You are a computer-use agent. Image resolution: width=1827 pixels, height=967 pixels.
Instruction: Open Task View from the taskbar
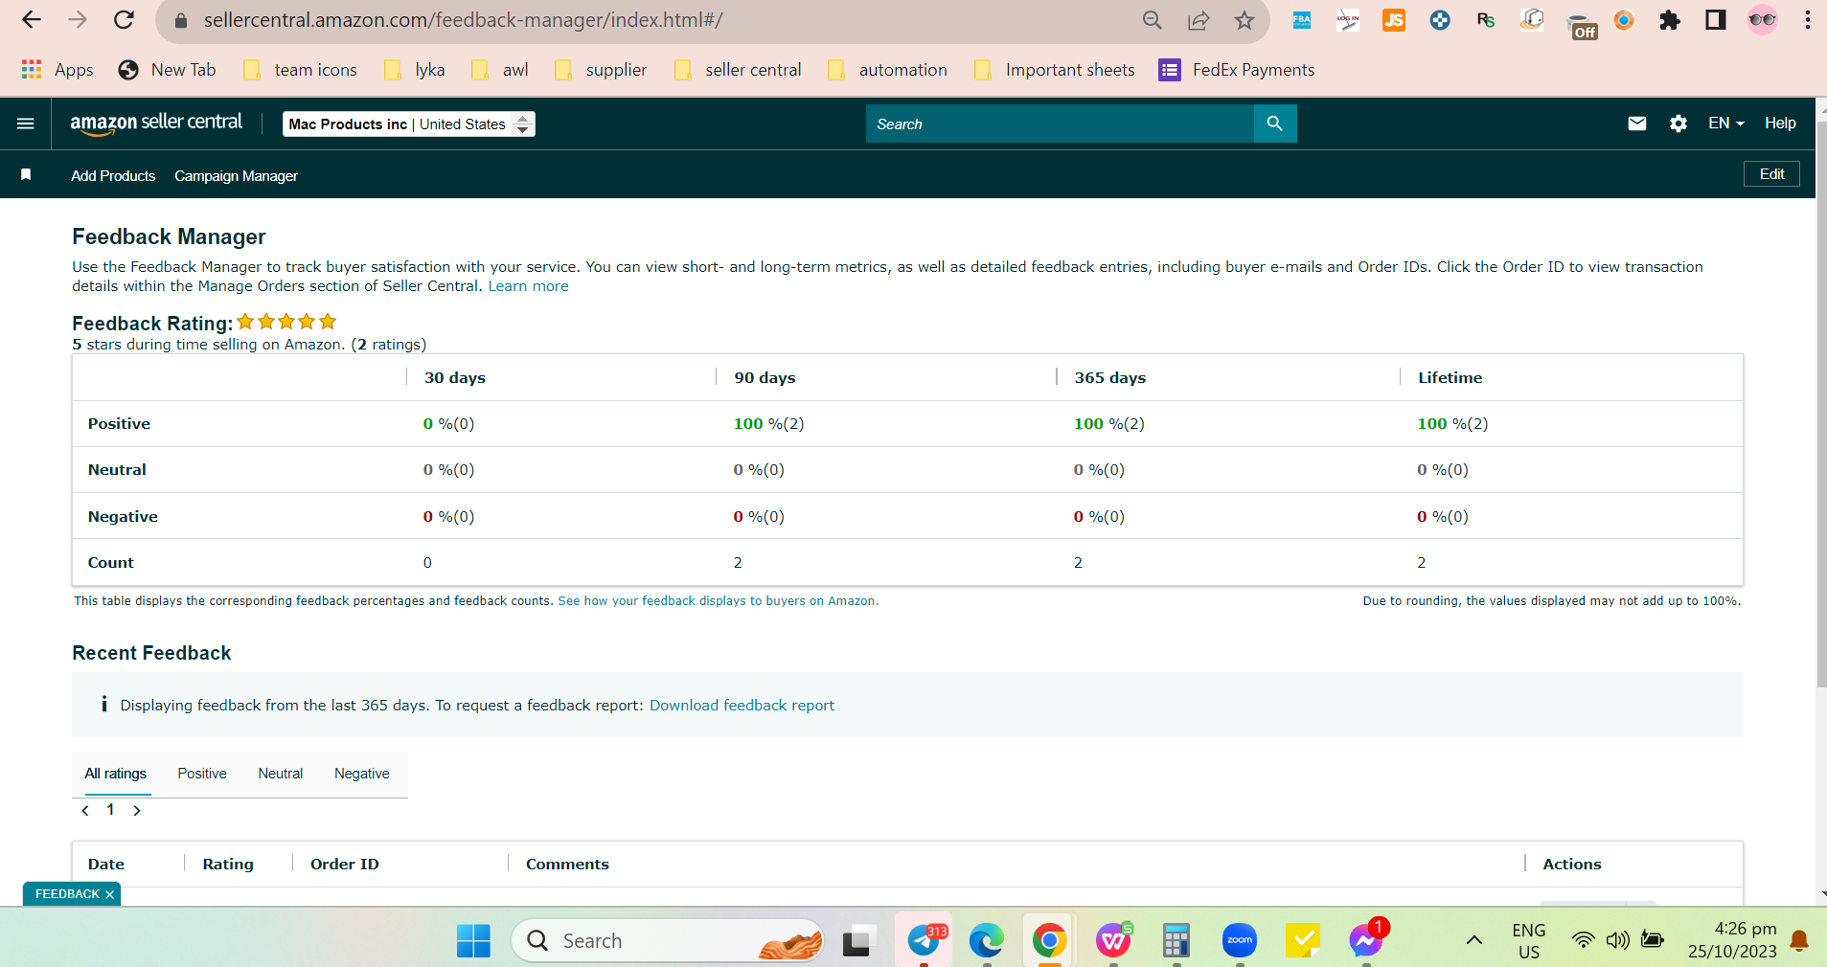tap(859, 941)
